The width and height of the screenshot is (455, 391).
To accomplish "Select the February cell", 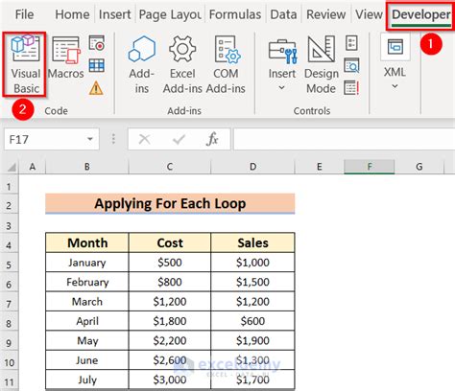I will coord(87,282).
